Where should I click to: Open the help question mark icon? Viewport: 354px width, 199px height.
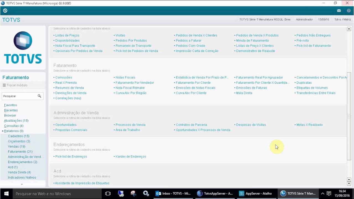[349, 11]
